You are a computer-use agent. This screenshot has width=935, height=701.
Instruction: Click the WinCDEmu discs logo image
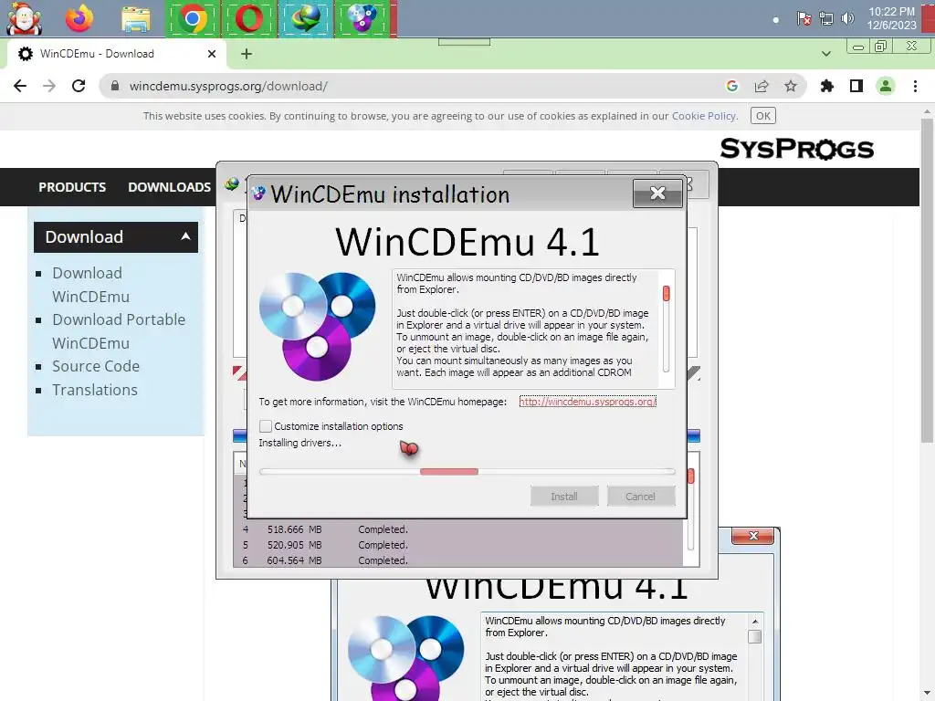coord(317,326)
